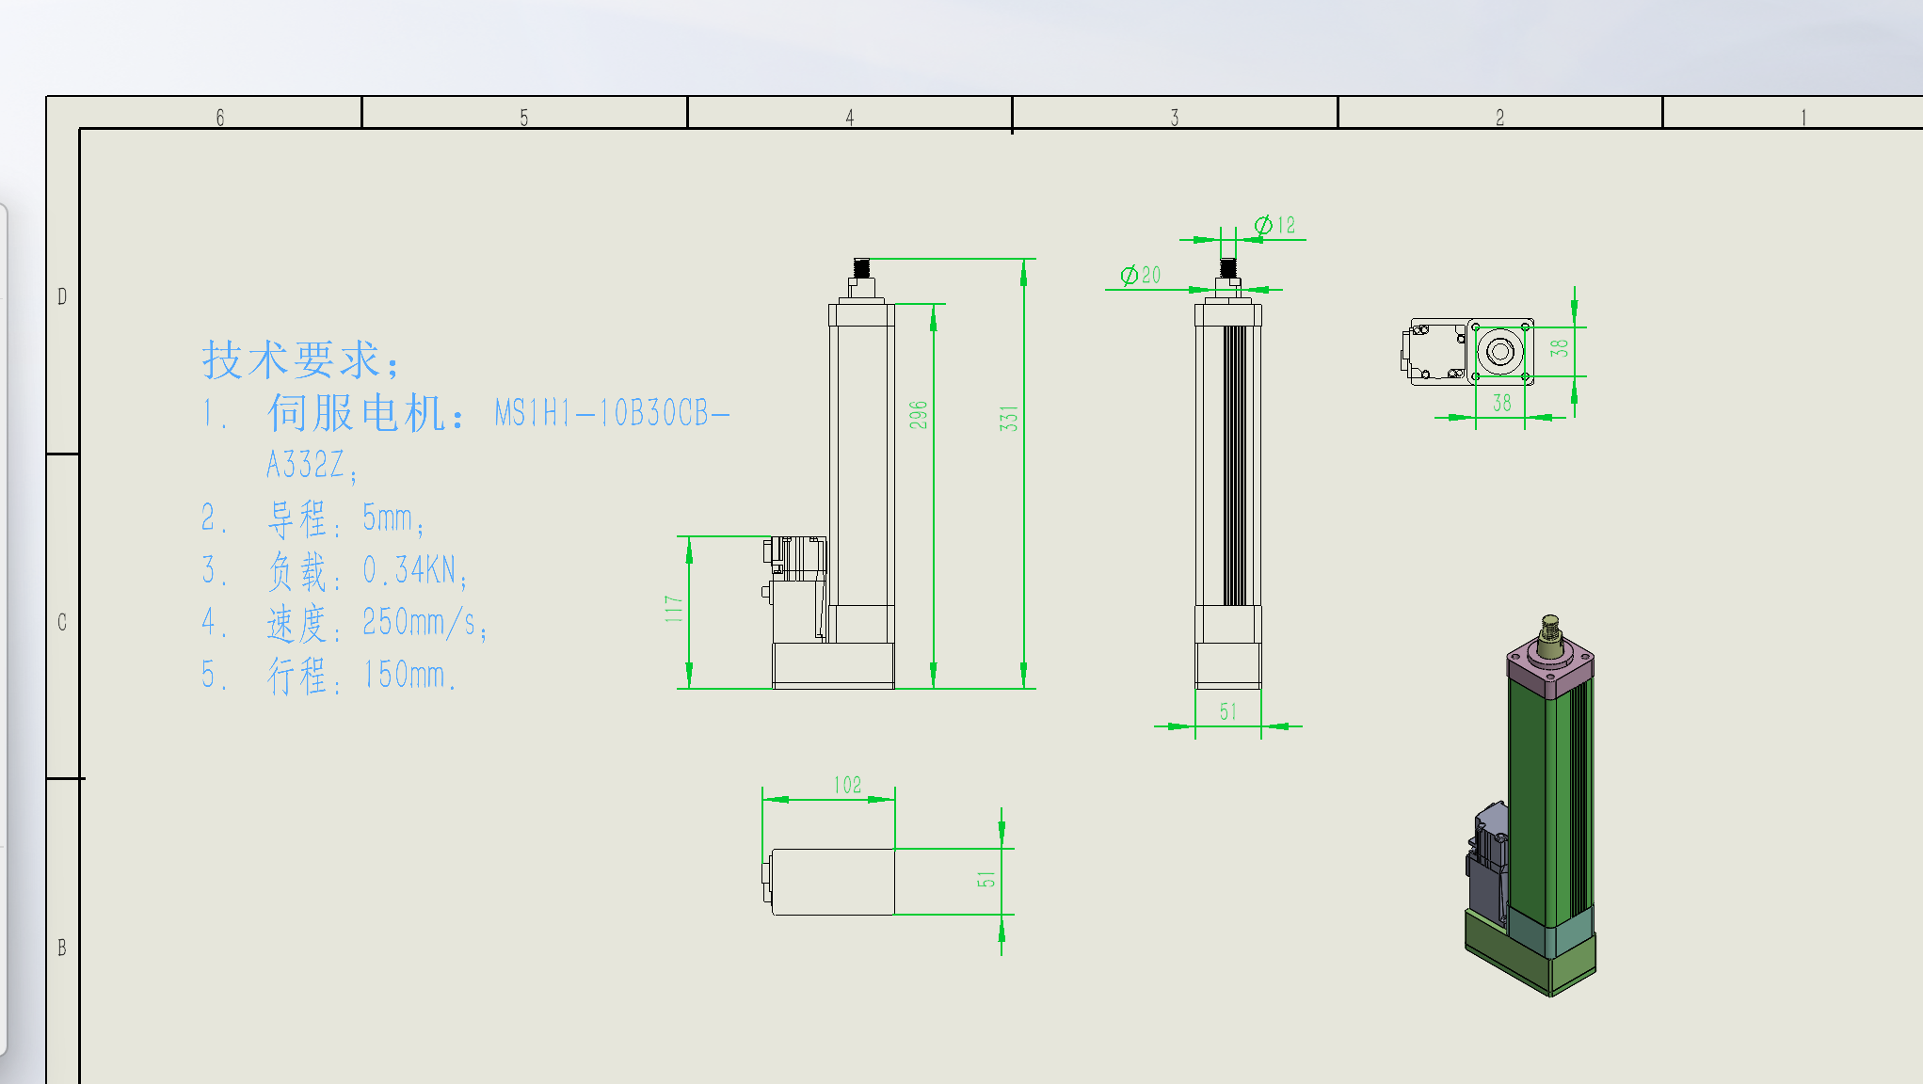Click zone column label 4 in border
This screenshot has width=1923, height=1084.
tap(849, 118)
